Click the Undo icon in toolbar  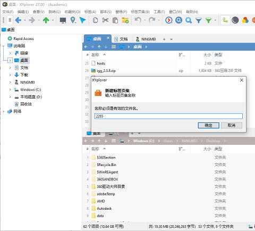(138, 20)
